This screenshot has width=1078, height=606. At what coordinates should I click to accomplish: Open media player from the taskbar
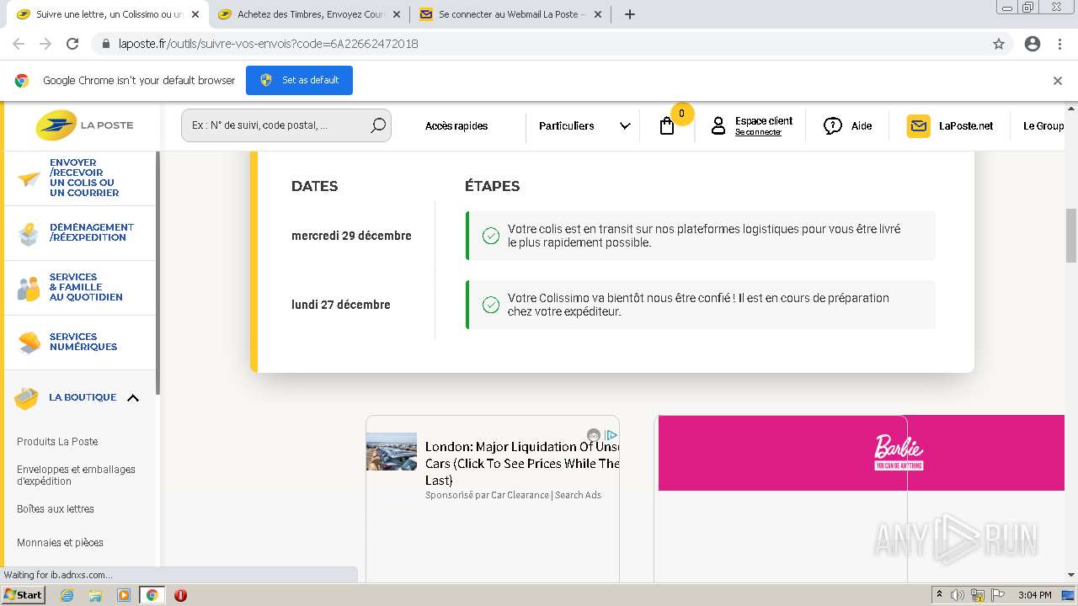[124, 595]
